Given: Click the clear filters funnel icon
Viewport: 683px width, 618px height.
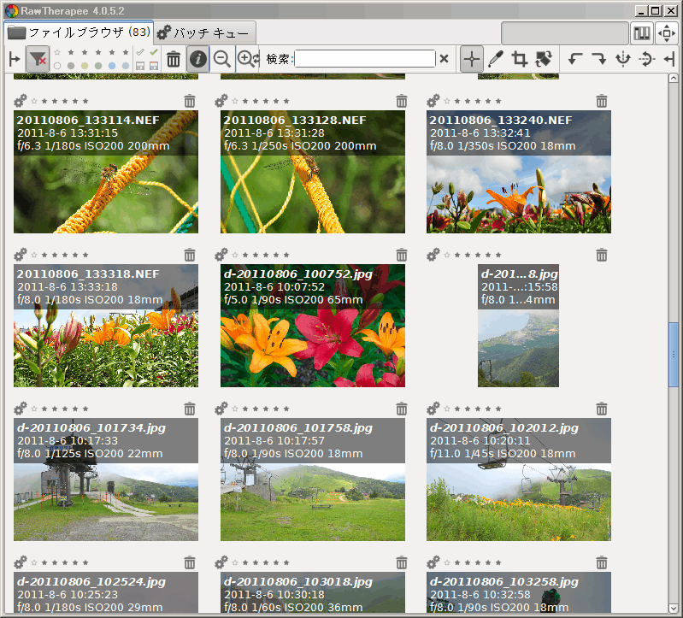Looking at the screenshot, I should click(37, 59).
